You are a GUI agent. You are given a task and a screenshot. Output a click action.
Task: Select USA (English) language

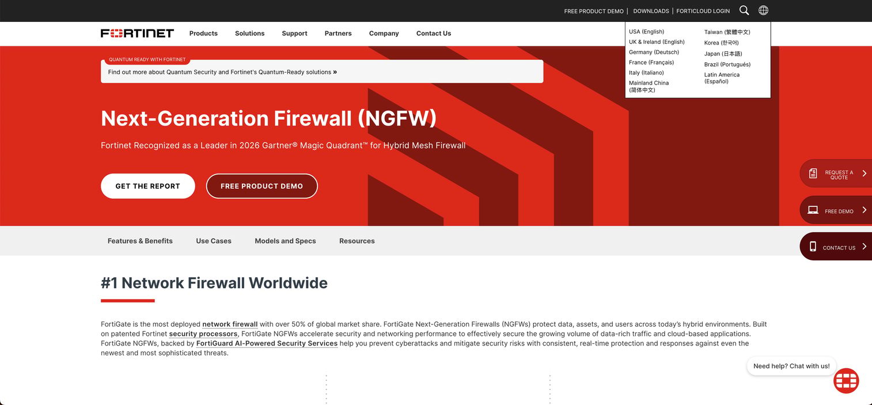click(x=646, y=32)
